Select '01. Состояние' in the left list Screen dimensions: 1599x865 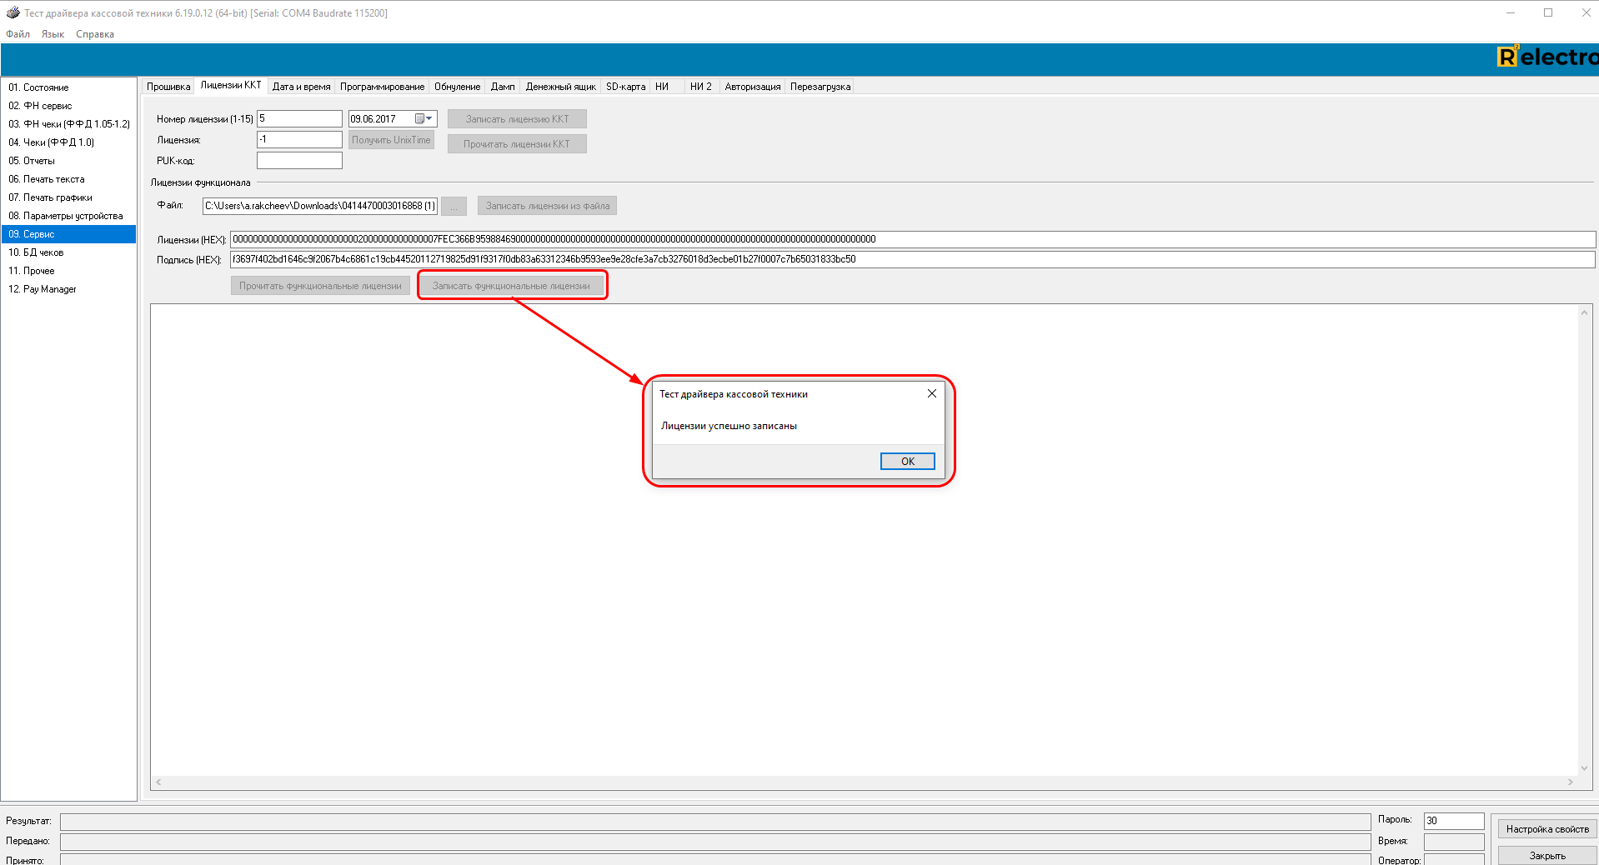click(38, 87)
